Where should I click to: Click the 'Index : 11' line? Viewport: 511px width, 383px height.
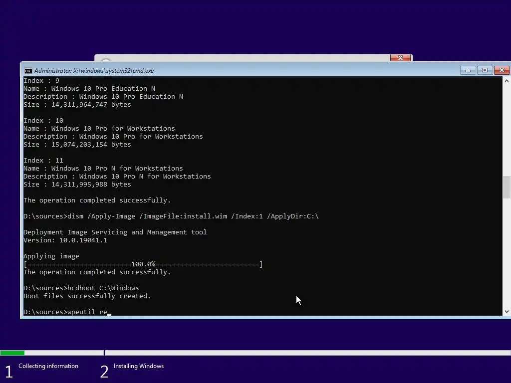pyautogui.click(x=43, y=160)
